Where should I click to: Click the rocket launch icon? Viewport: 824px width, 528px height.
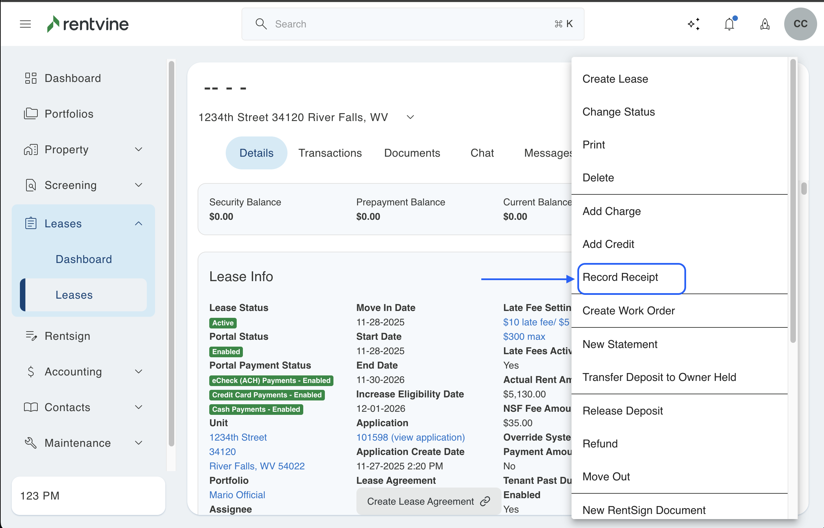765,24
